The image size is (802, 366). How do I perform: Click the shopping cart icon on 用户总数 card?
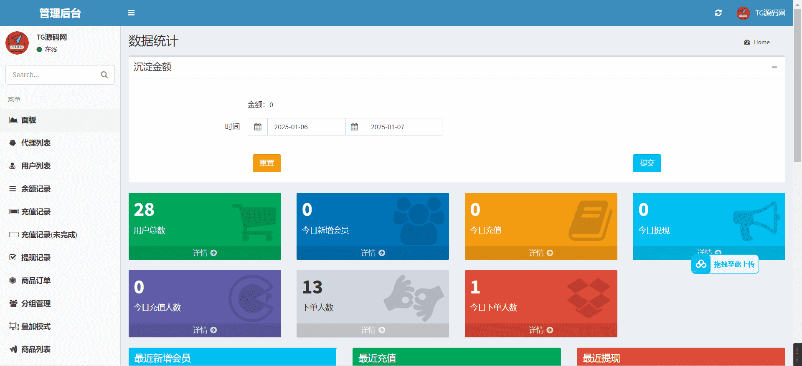pos(255,221)
